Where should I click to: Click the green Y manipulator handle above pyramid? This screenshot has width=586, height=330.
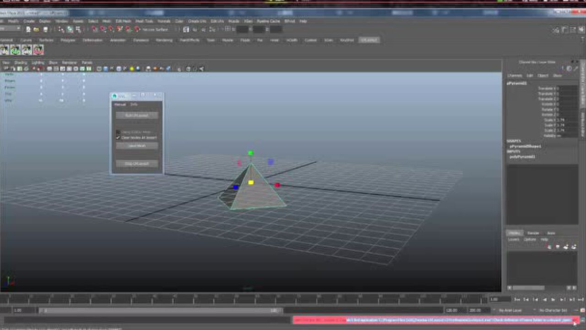pyautogui.click(x=250, y=153)
